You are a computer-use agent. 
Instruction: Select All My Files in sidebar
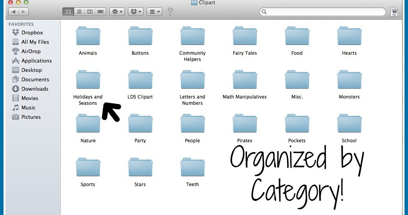[x=31, y=42]
